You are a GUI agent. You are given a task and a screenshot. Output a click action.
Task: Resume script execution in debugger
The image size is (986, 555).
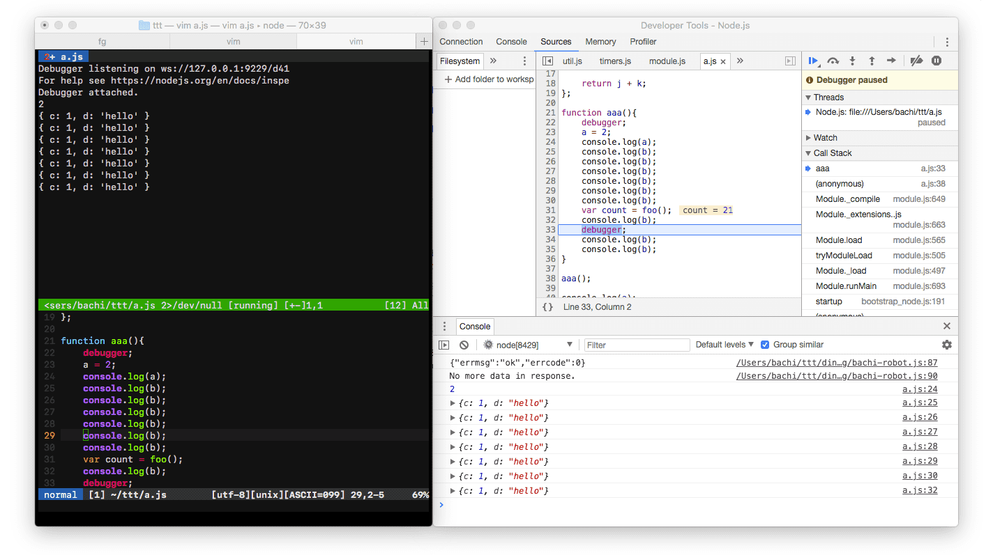click(813, 61)
